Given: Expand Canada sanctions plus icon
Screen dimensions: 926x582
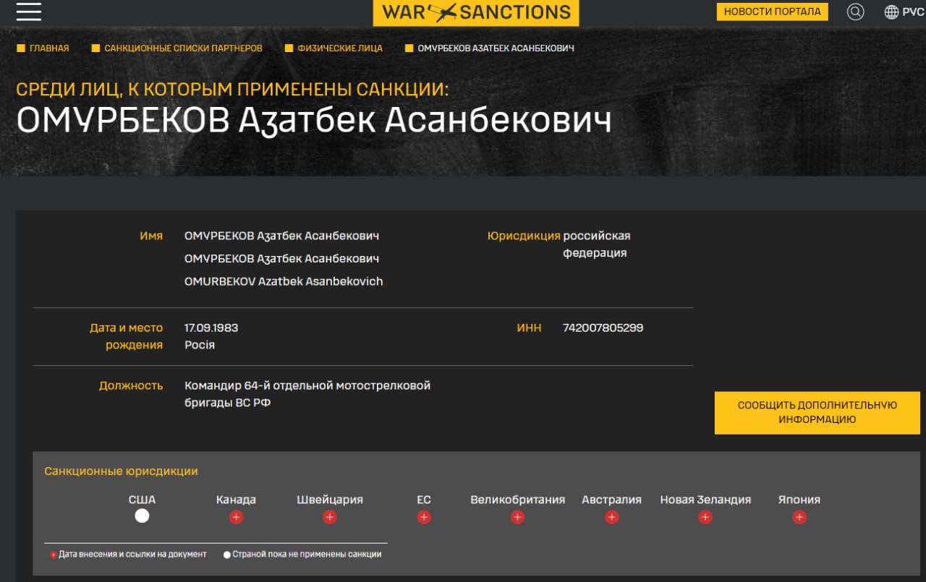Looking at the screenshot, I should 236,517.
